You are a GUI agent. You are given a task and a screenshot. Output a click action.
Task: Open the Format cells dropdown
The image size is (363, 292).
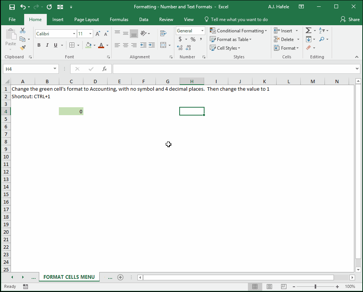[286, 48]
